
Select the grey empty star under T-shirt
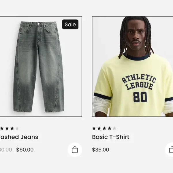[114, 128]
